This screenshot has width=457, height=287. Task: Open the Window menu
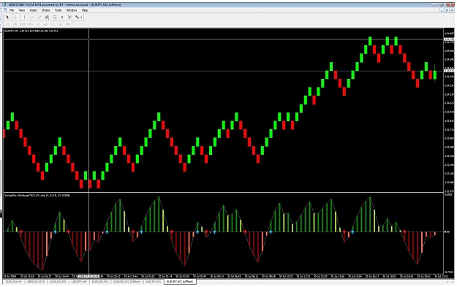[x=72, y=10]
